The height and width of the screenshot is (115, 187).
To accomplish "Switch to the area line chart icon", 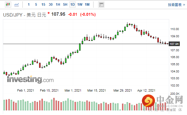I will tap(16, 5).
